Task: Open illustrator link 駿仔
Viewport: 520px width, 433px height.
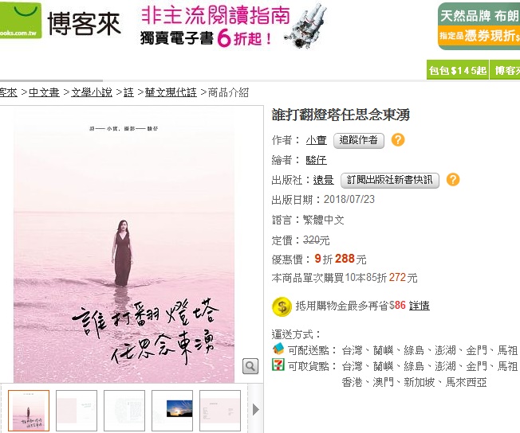Action: click(316, 160)
